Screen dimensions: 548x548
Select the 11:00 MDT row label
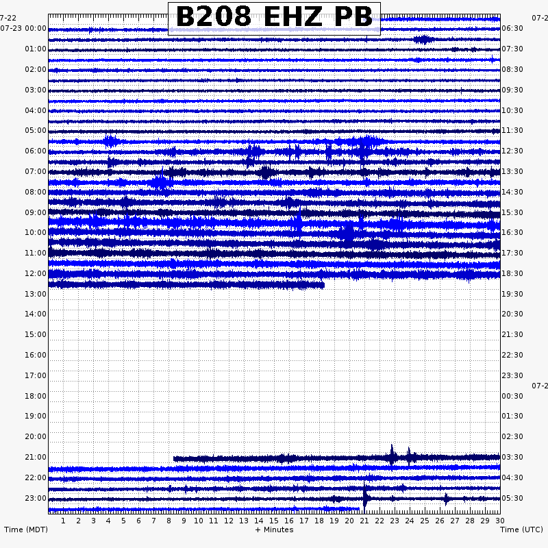pyautogui.click(x=36, y=253)
